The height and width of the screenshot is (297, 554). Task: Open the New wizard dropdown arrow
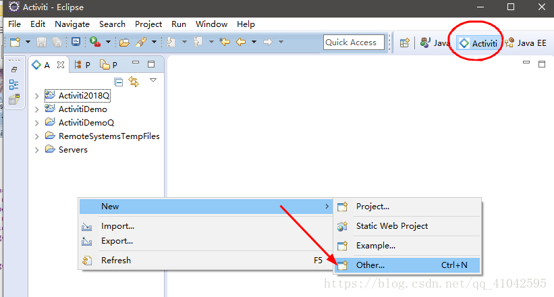(28, 42)
